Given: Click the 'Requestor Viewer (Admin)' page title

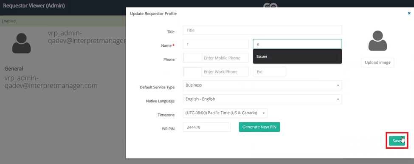Looking at the screenshot, I should 34,5.
